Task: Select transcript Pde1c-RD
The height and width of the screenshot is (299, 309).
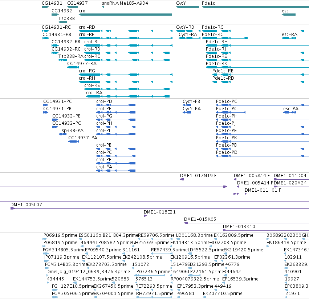Action: [x=223, y=78]
